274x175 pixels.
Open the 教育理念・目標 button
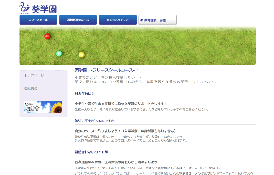[157, 20]
